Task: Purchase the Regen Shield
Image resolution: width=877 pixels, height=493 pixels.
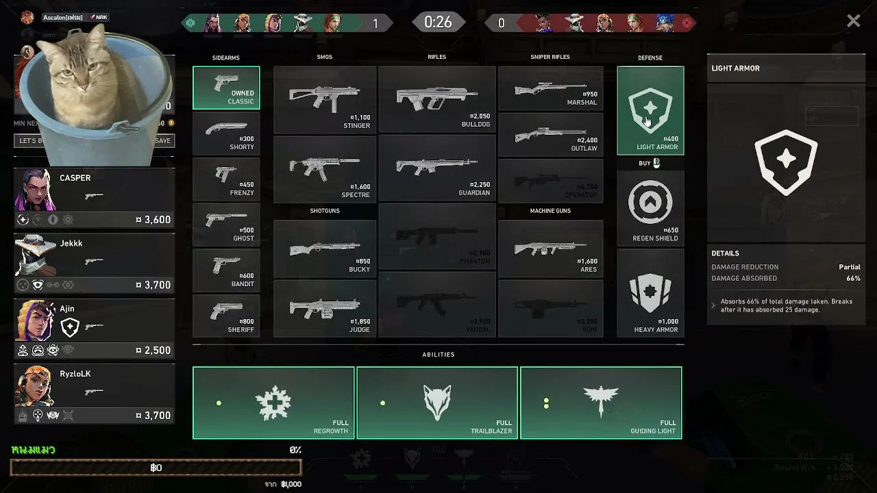Action: [x=650, y=207]
